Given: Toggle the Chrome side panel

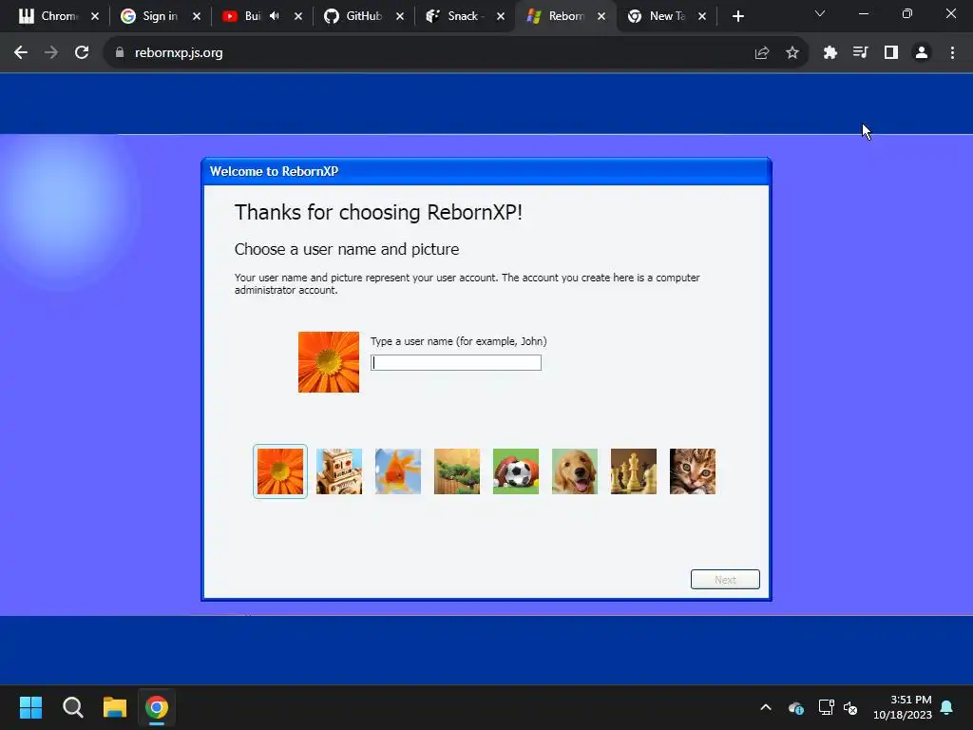Looking at the screenshot, I should [x=891, y=53].
